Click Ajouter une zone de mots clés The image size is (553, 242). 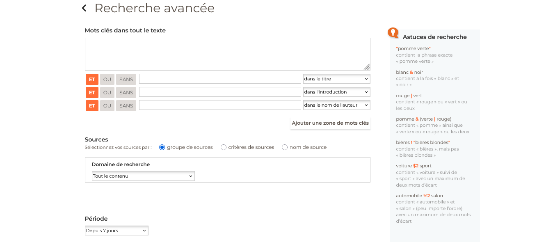(330, 123)
